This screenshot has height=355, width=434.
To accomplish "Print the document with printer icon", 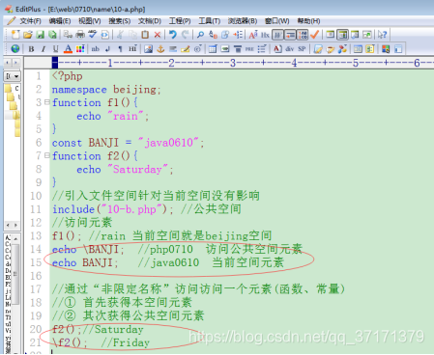I will point(80,35).
